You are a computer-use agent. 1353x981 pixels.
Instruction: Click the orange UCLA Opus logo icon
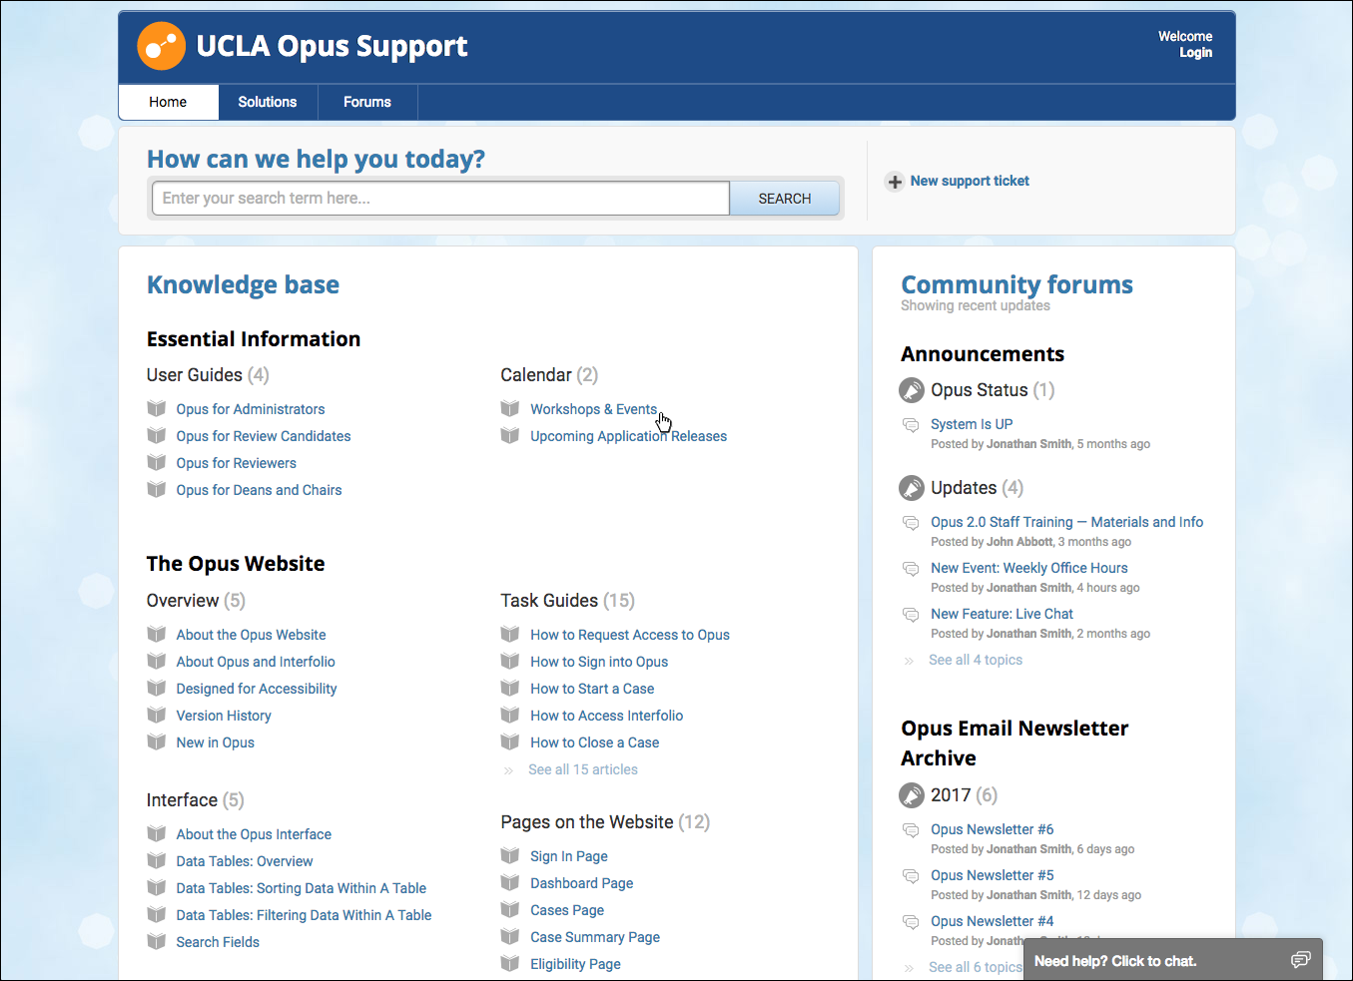162,46
